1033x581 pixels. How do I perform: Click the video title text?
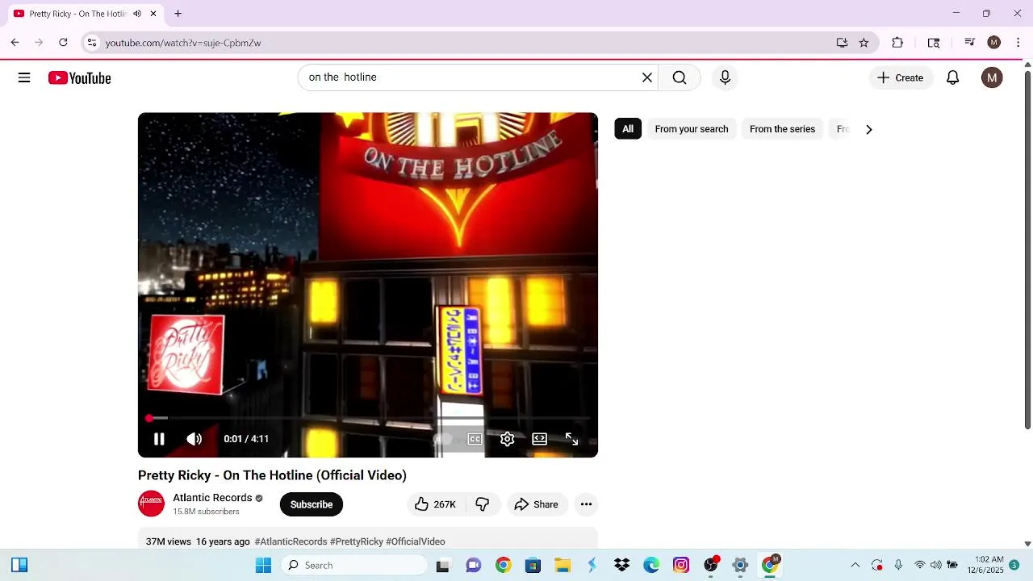[272, 475]
